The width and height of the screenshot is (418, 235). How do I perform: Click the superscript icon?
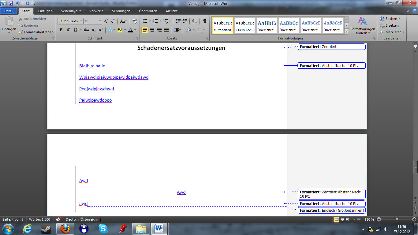[100, 30]
